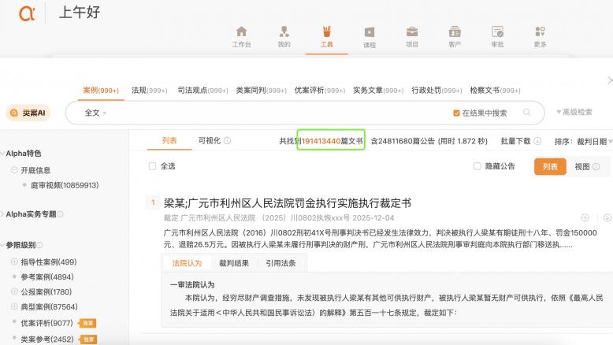Click the search magnifier icon

click(x=526, y=113)
